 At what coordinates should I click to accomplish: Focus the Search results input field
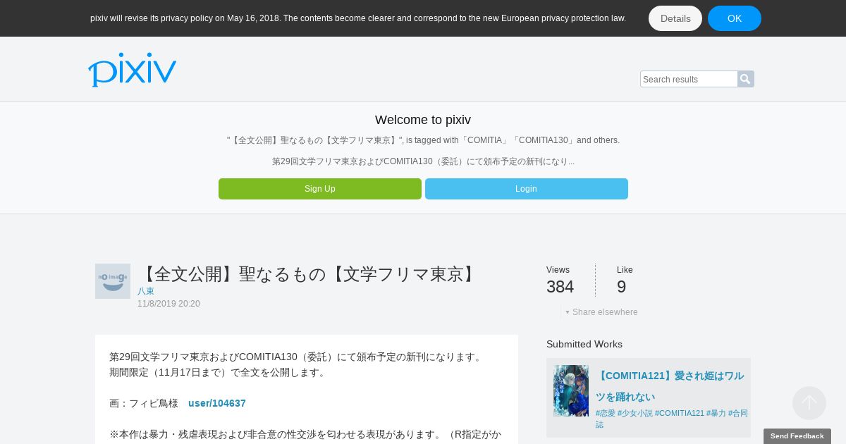point(689,79)
